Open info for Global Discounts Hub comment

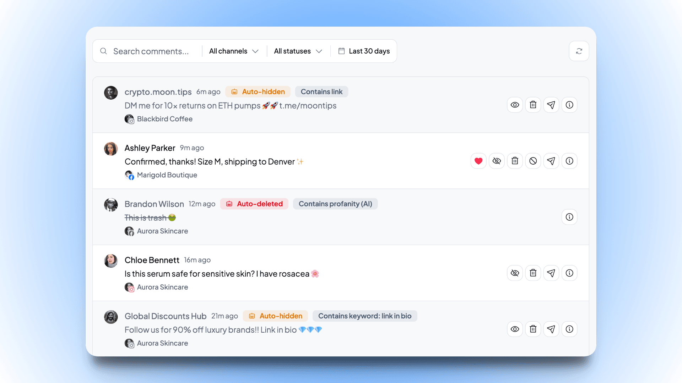click(x=569, y=329)
